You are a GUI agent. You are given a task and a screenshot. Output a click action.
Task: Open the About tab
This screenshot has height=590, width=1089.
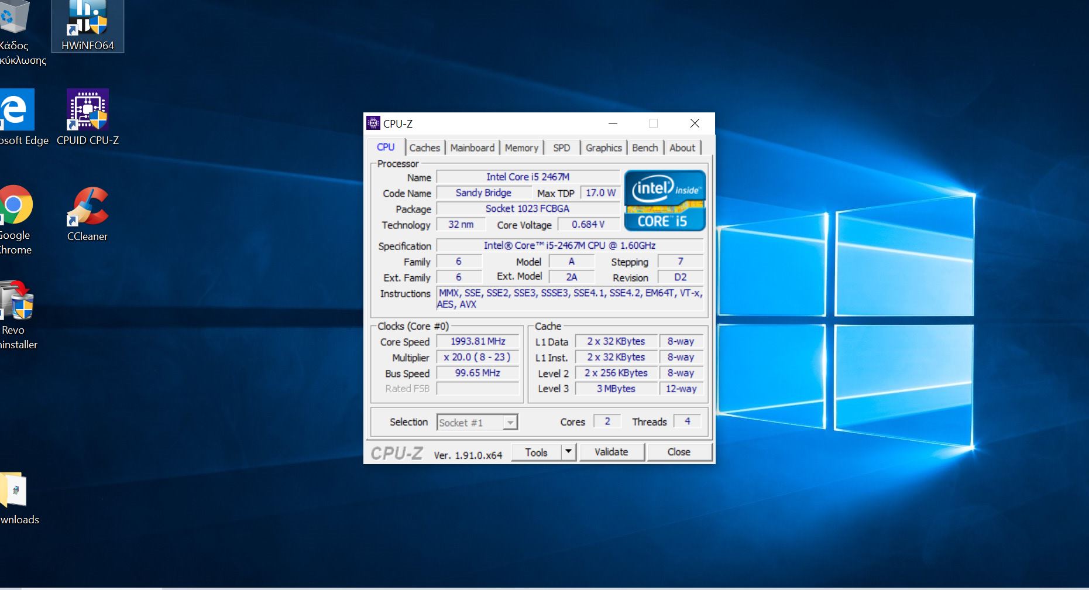coord(682,148)
